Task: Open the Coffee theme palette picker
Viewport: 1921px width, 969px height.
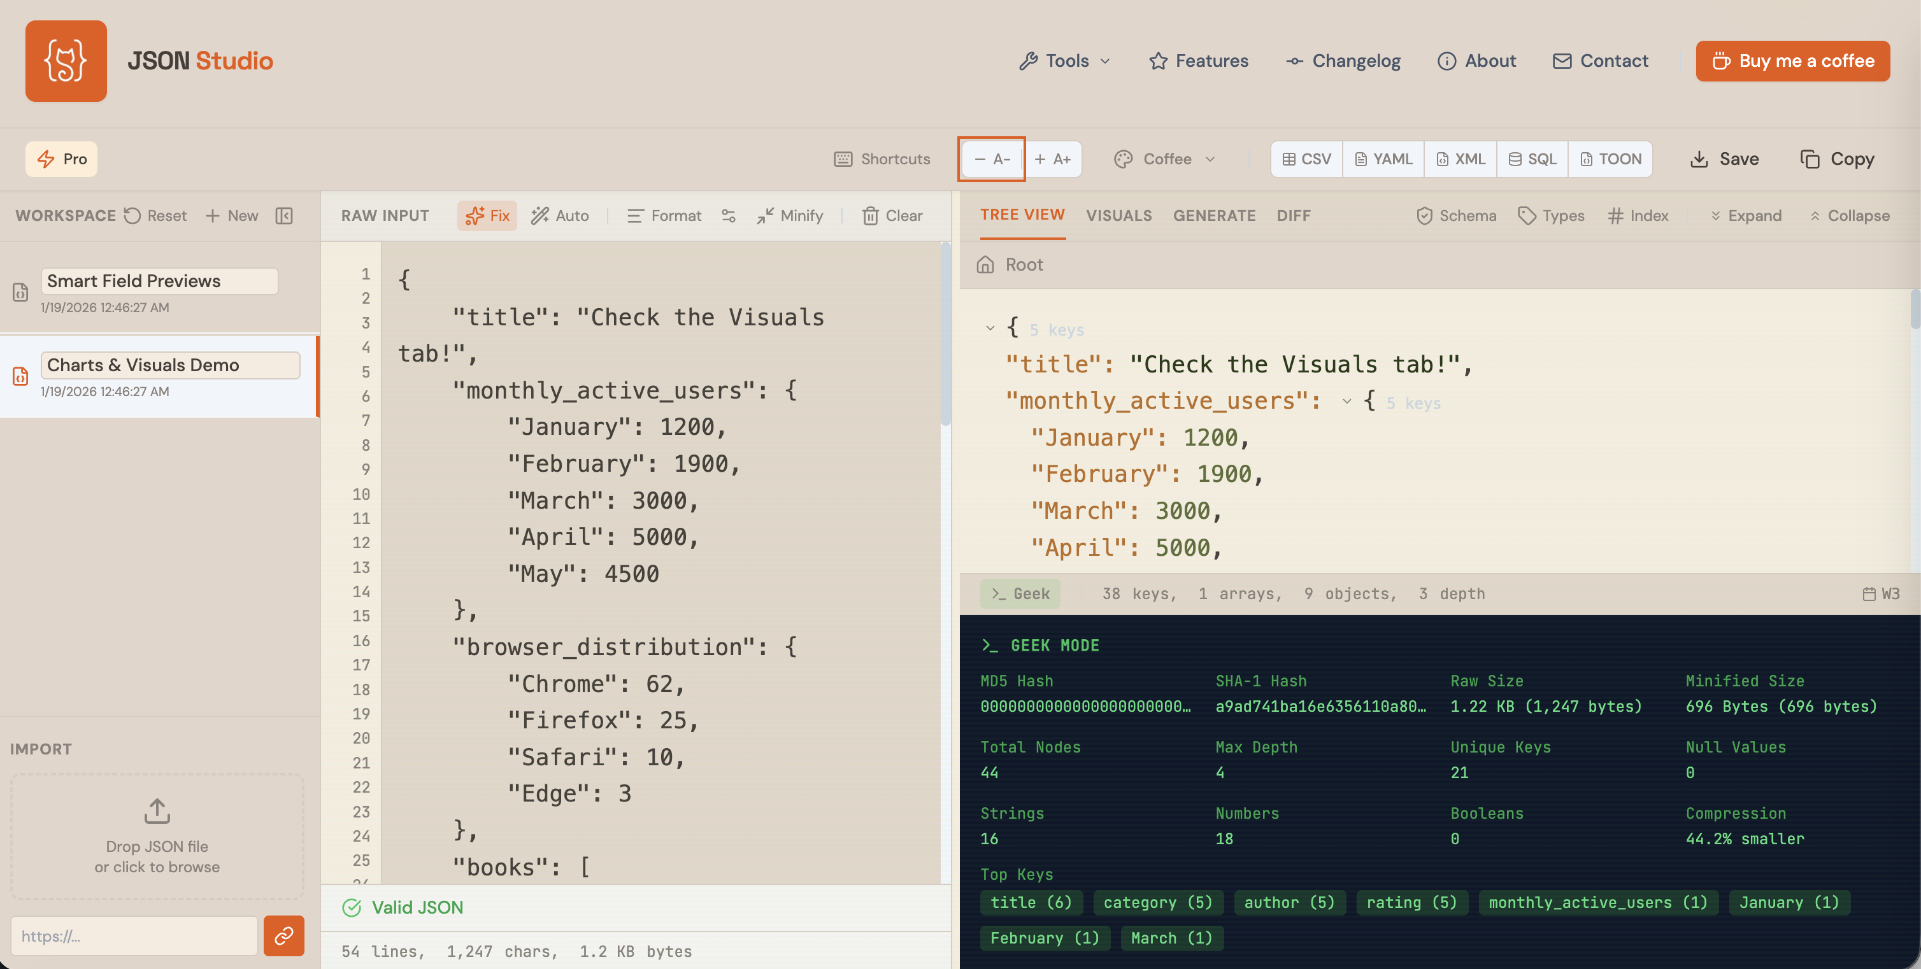Action: 1163,159
